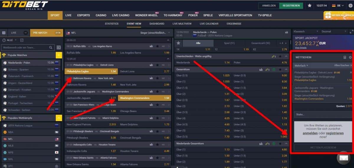Click the search magnifier in team search
354x168 pixels.
click(x=51, y=47)
